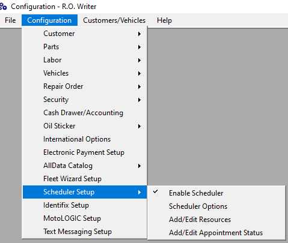Expand the arrow next to Repair Order
This screenshot has width=288, height=243.
pyautogui.click(x=139, y=86)
